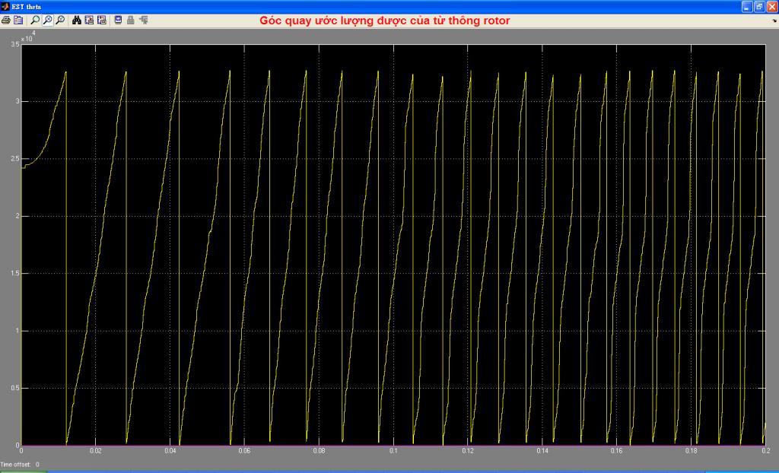Toggle the Zoom X-axis tool
Viewport: 779px width, 473px height.
pos(47,21)
